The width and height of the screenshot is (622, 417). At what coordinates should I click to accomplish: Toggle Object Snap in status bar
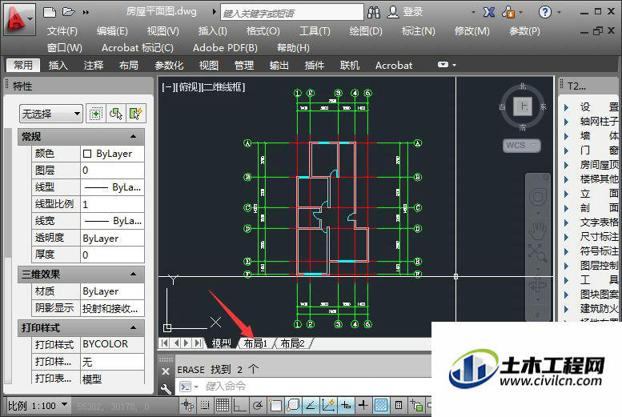[x=275, y=405]
